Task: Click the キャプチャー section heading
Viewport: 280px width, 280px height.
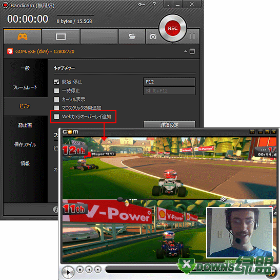Action: click(64, 68)
